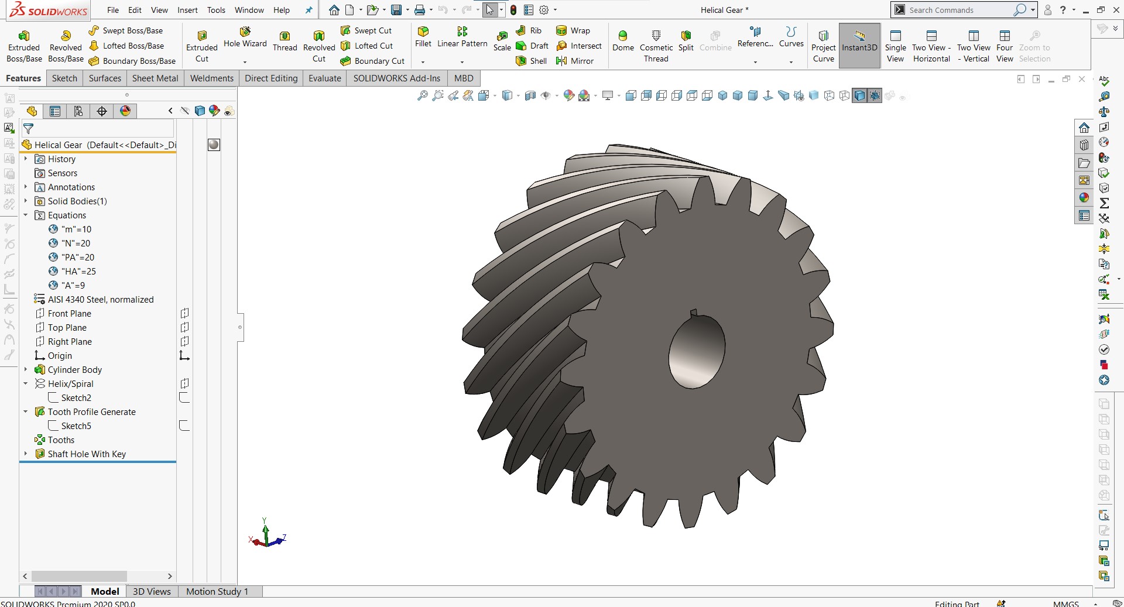This screenshot has width=1124, height=607.
Task: Choose the Swept Boss/Base feature
Action: point(126,30)
